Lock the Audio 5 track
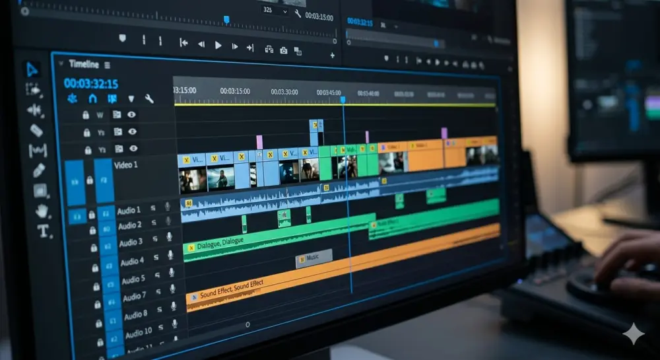 click(96, 286)
